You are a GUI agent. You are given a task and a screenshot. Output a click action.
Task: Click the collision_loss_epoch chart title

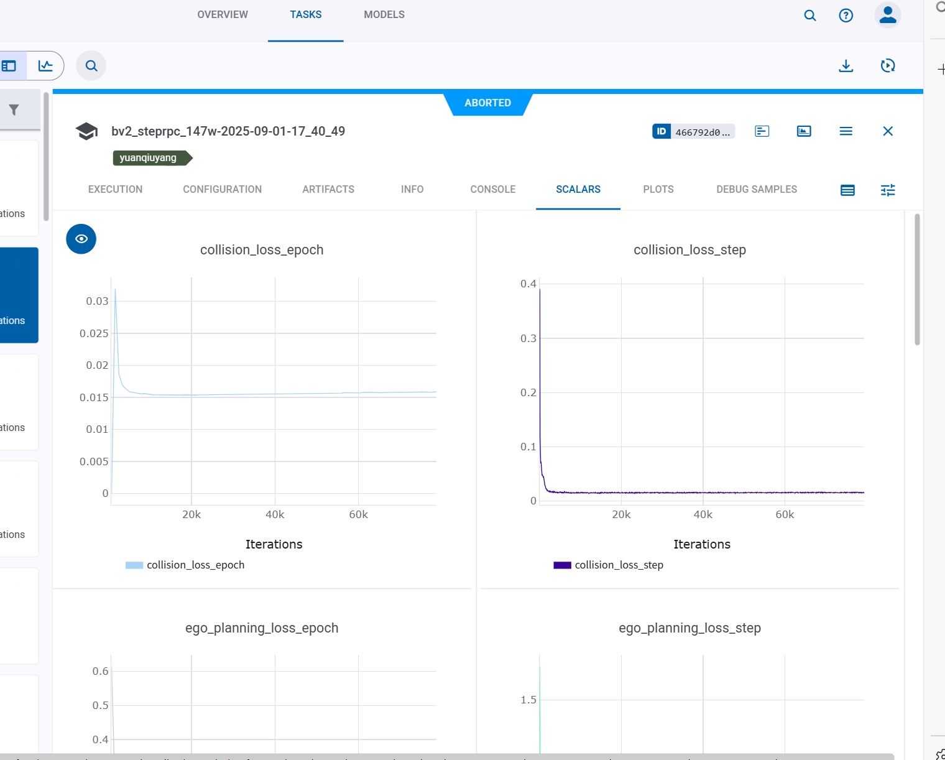[x=262, y=250]
